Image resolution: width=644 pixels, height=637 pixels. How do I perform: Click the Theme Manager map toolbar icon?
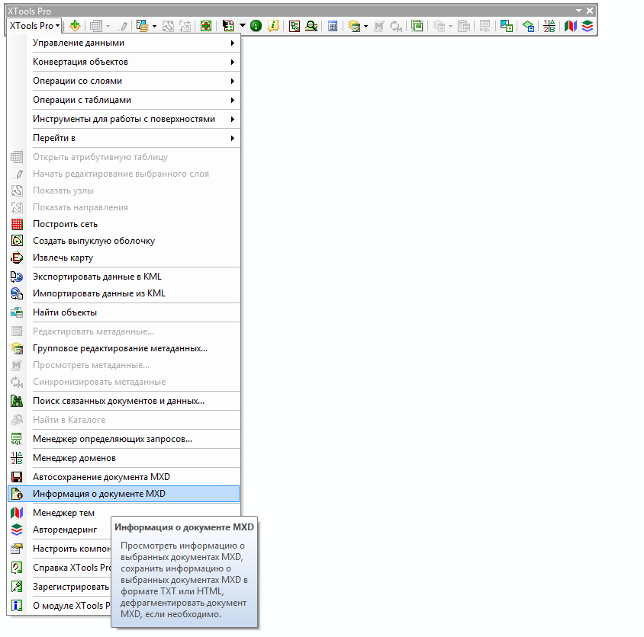pyautogui.click(x=571, y=26)
